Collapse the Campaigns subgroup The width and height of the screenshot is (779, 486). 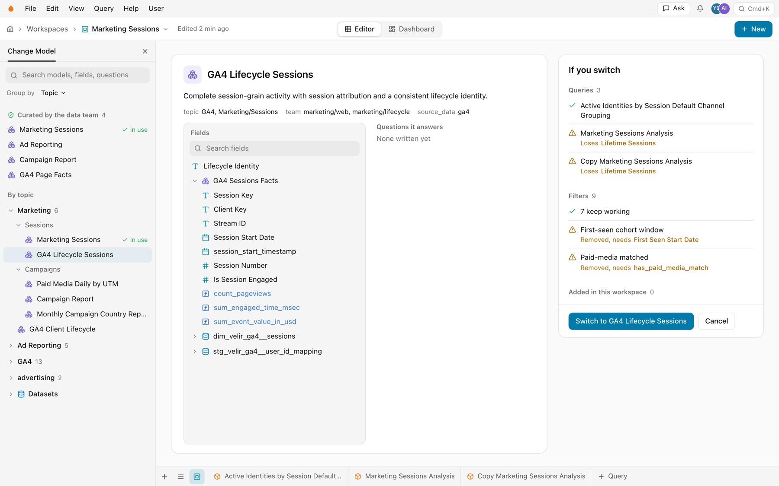point(18,270)
